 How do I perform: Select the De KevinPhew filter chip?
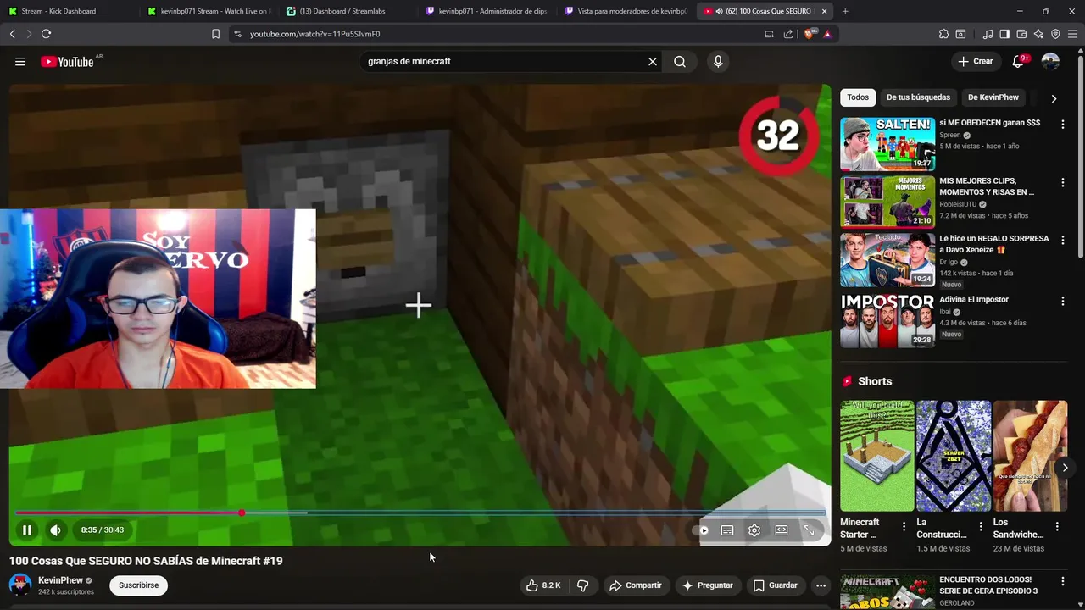(993, 97)
